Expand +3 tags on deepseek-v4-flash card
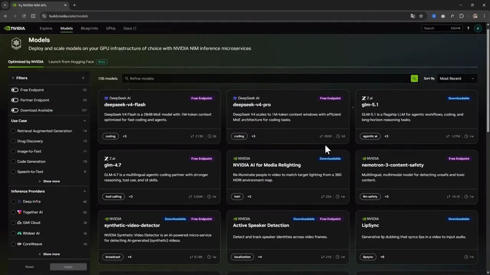490x275 pixels. [x=125, y=136]
